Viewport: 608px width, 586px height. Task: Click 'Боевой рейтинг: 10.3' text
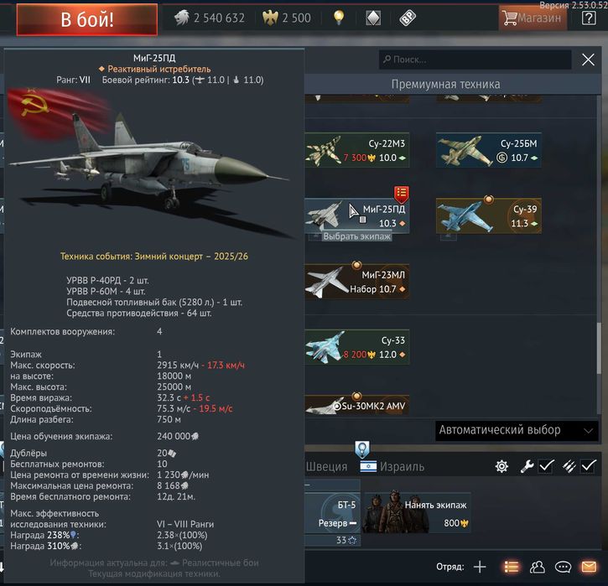pos(145,80)
